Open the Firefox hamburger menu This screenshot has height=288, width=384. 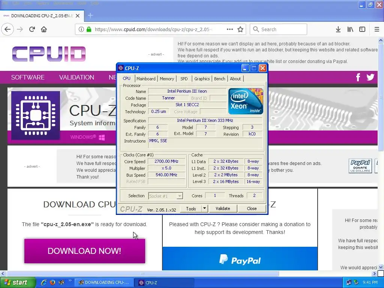pyautogui.click(x=377, y=29)
